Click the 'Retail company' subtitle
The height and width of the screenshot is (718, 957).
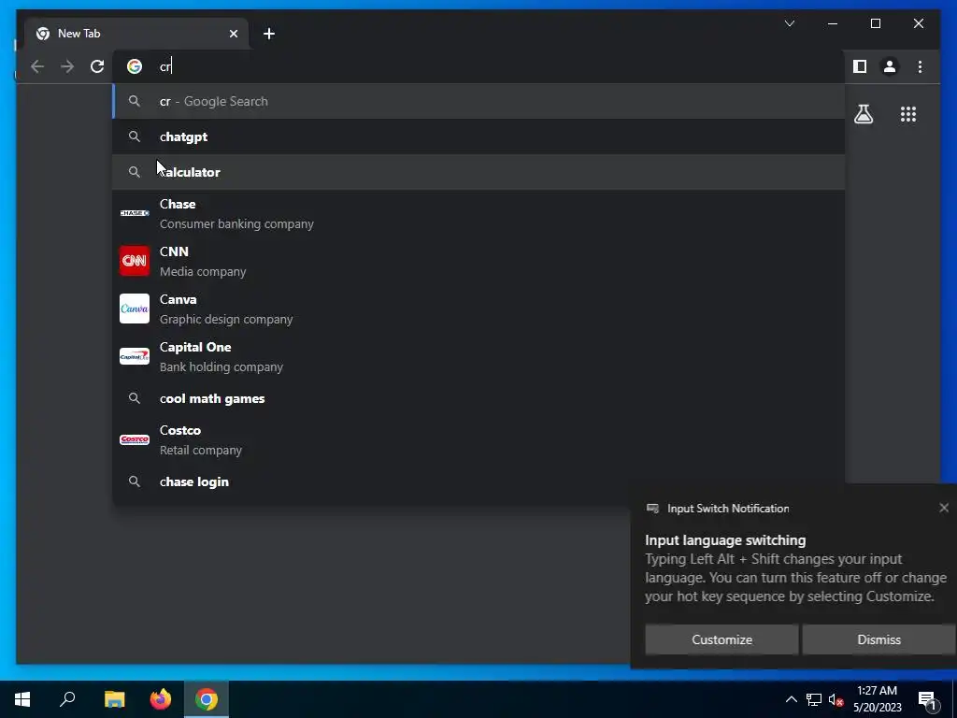(201, 450)
